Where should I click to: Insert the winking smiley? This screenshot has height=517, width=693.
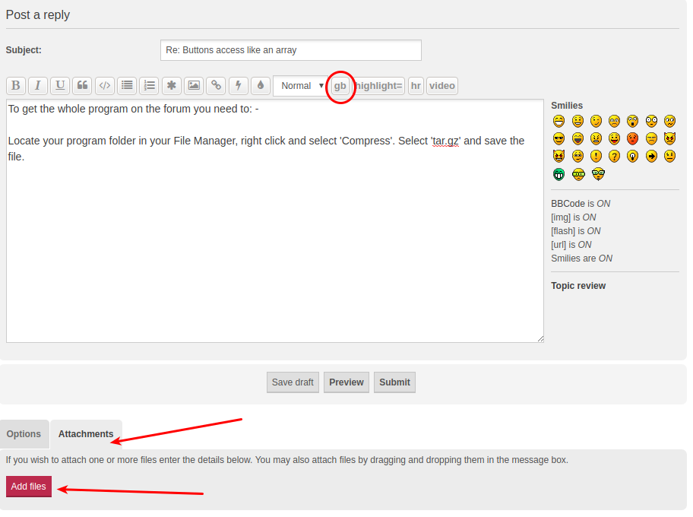tap(596, 121)
